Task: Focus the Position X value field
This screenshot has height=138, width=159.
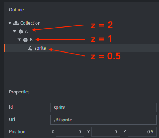Action: pos(70,132)
